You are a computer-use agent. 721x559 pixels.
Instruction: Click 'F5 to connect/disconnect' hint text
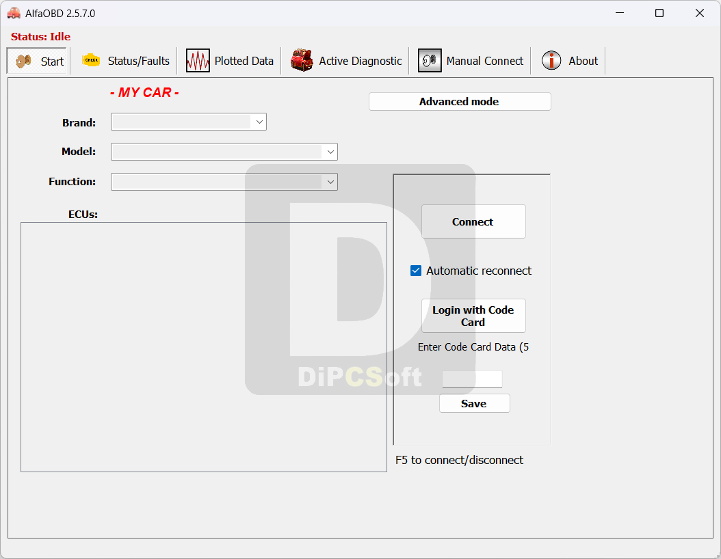pos(460,460)
